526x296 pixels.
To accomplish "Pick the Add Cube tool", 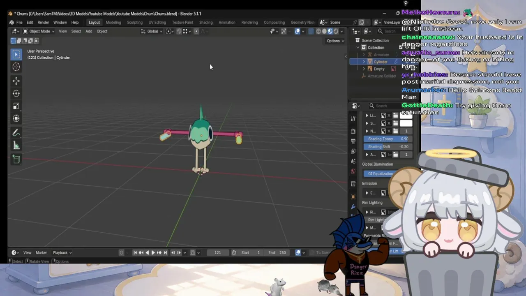I will pyautogui.click(x=16, y=160).
